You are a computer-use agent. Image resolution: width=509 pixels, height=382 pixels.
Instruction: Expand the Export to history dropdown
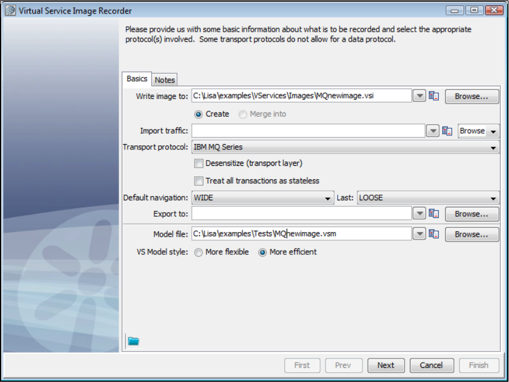pyautogui.click(x=419, y=213)
